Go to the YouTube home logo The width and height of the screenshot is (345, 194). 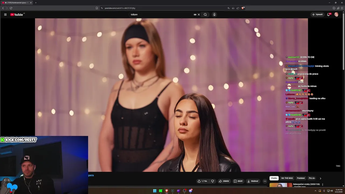(x=17, y=15)
